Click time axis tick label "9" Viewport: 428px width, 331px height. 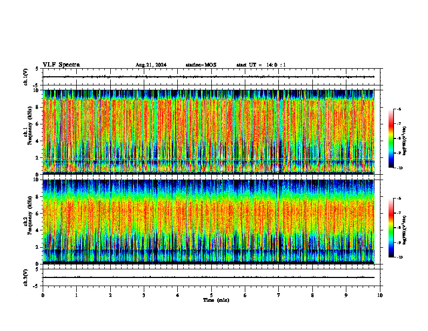click(346, 295)
